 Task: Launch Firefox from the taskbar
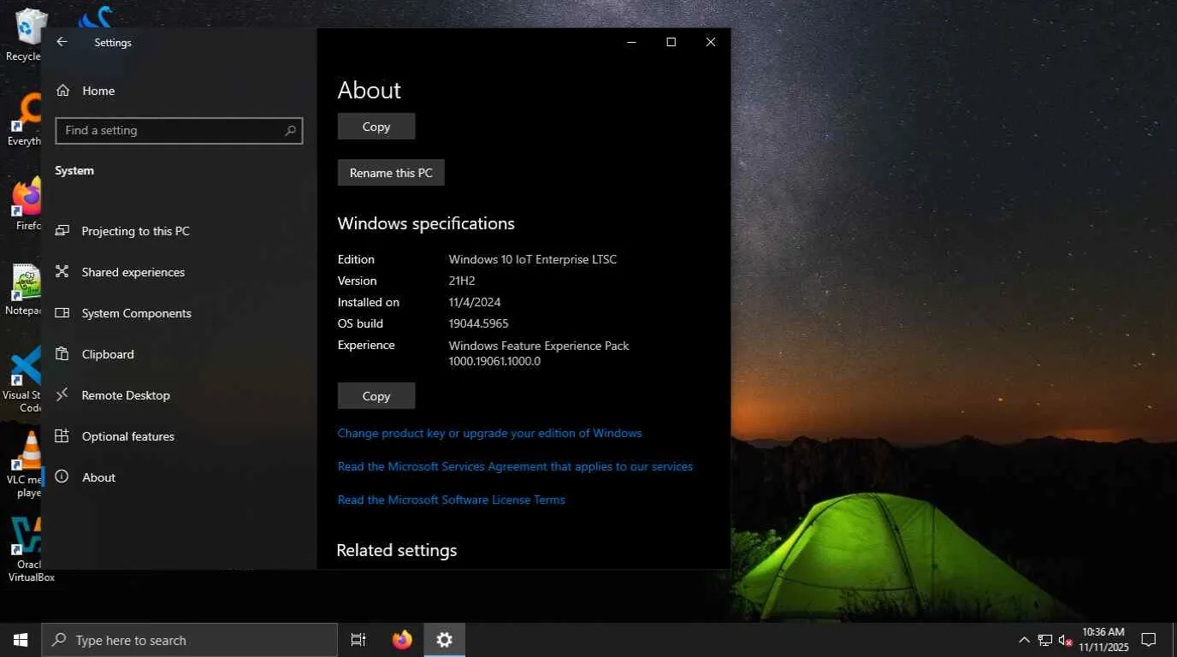tap(402, 640)
